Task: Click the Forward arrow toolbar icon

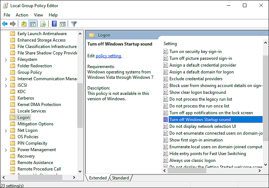Action: [13, 24]
